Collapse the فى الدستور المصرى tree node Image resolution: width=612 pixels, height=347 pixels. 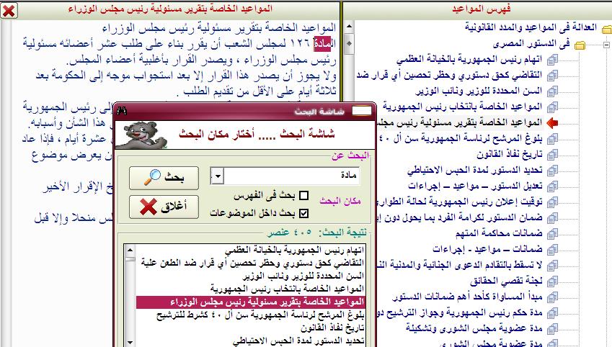(606, 45)
